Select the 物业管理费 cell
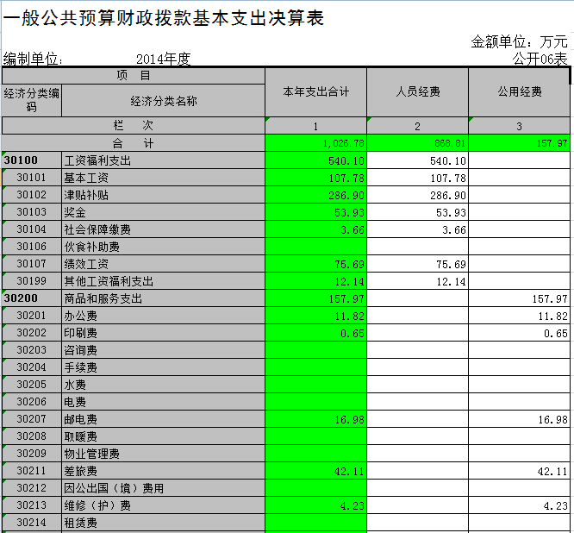 point(163,453)
